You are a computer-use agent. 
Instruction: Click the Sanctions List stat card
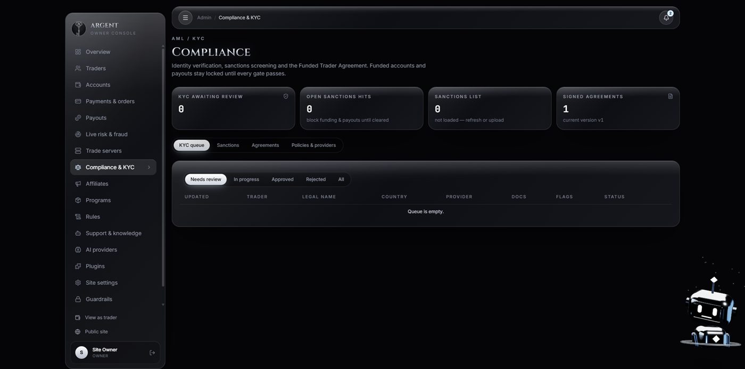click(x=490, y=108)
